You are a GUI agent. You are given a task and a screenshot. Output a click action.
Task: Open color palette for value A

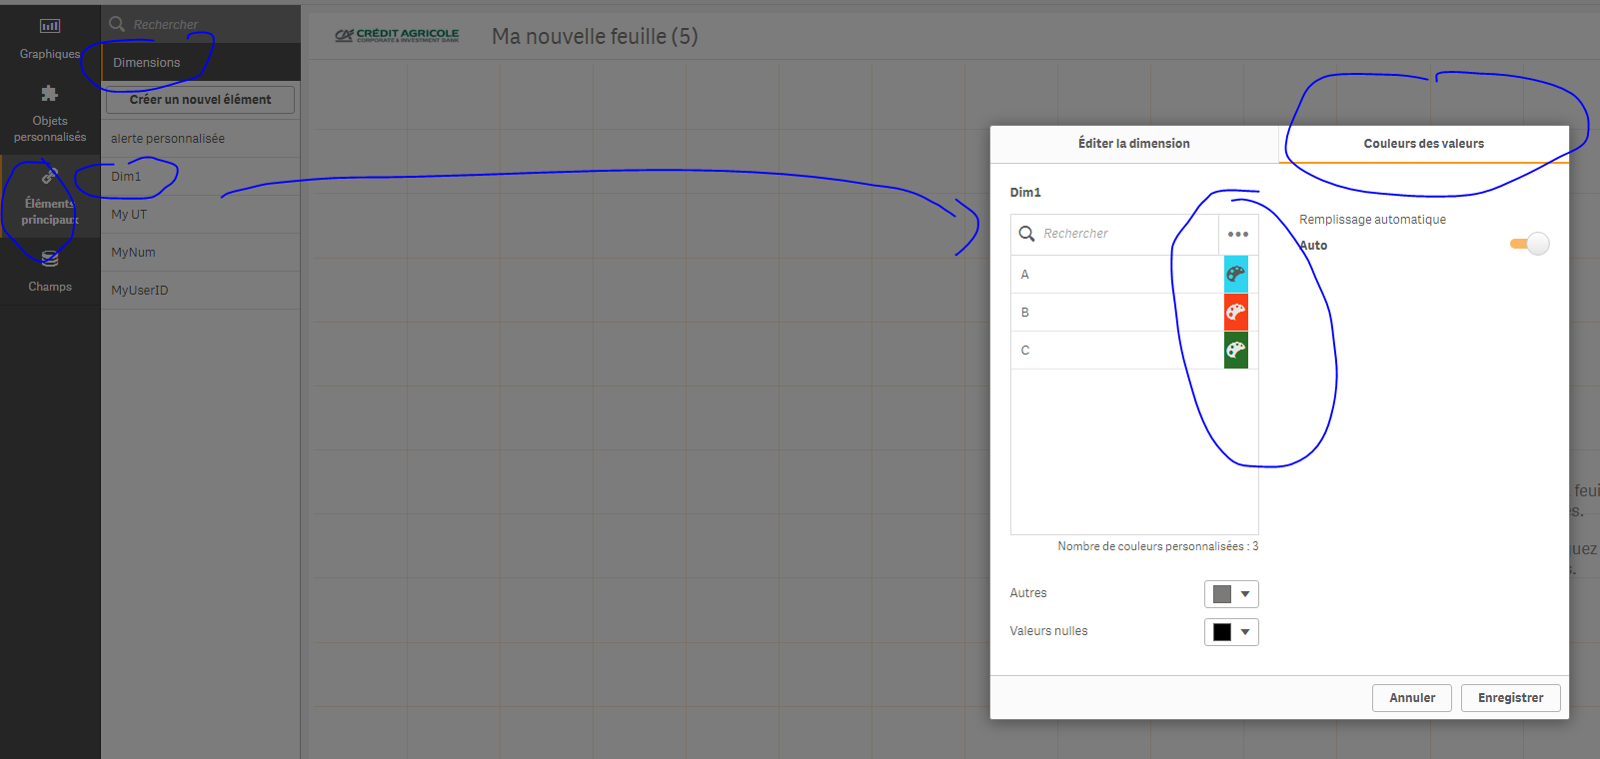[x=1236, y=274]
